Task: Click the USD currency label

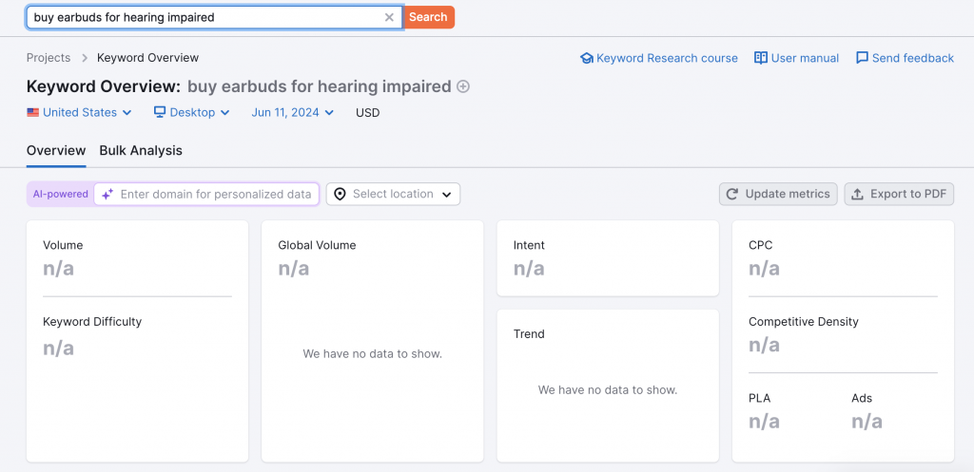Action: tap(368, 113)
